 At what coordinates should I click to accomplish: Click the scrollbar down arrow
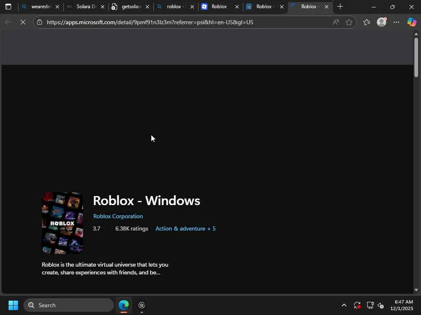tap(416, 290)
